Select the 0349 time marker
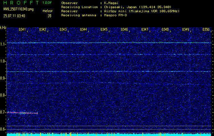The image size is (214, 136). coord(185,30)
